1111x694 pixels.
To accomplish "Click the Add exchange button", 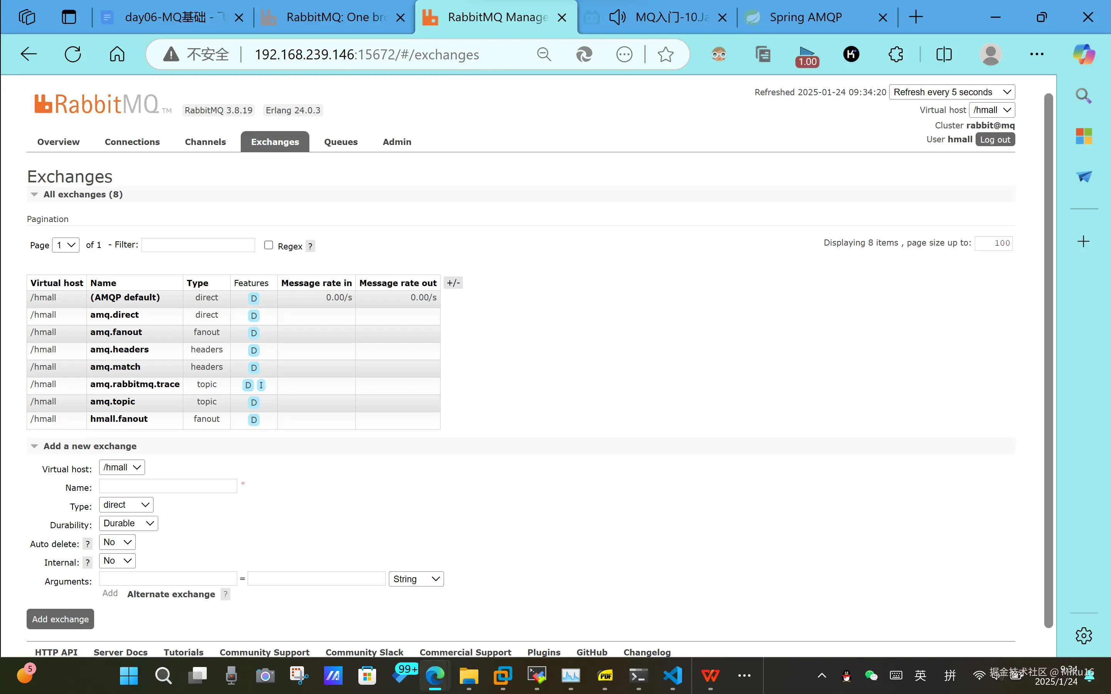I will (x=60, y=619).
